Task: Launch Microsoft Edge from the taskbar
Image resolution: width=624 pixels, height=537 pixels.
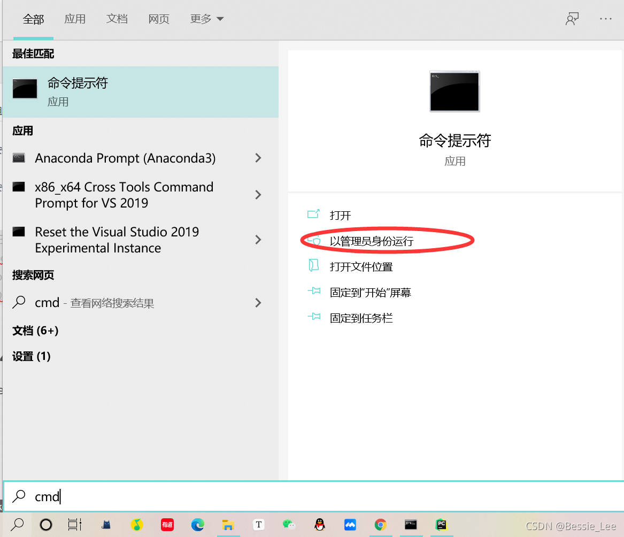Action: click(x=198, y=525)
